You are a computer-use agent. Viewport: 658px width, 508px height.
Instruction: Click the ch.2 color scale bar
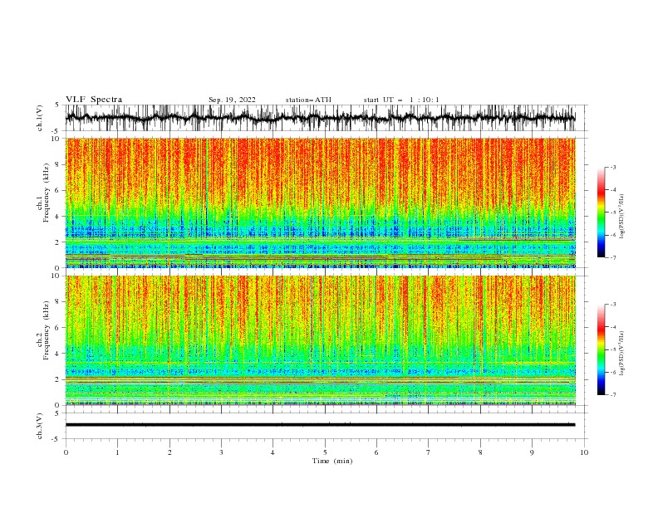pos(601,349)
